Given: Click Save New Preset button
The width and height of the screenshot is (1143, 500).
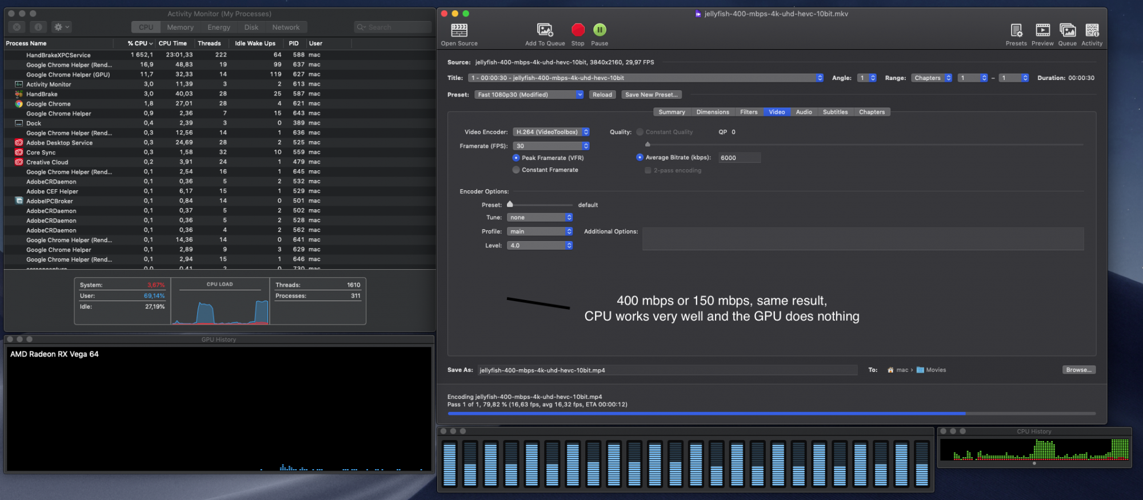Looking at the screenshot, I should point(651,95).
